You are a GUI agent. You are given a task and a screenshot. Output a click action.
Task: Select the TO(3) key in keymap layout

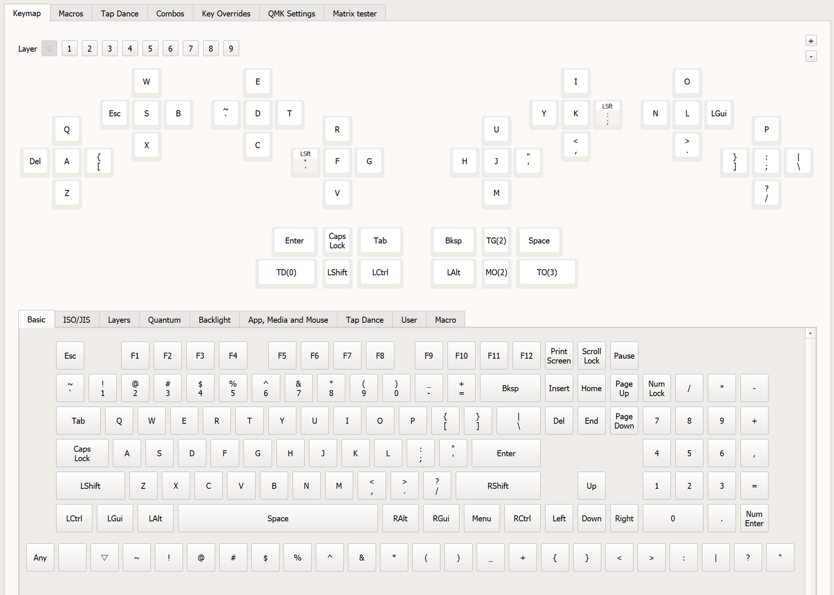[x=547, y=273]
